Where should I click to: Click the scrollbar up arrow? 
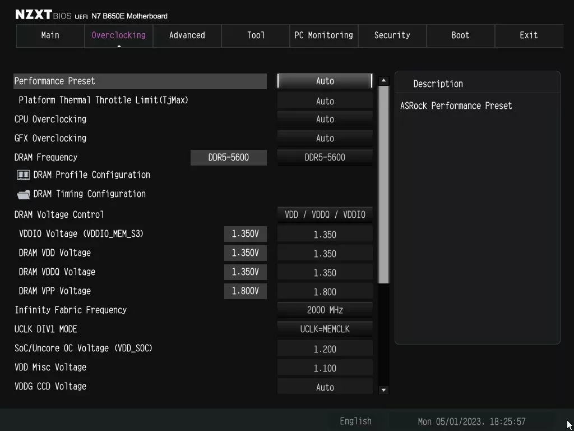[383, 80]
